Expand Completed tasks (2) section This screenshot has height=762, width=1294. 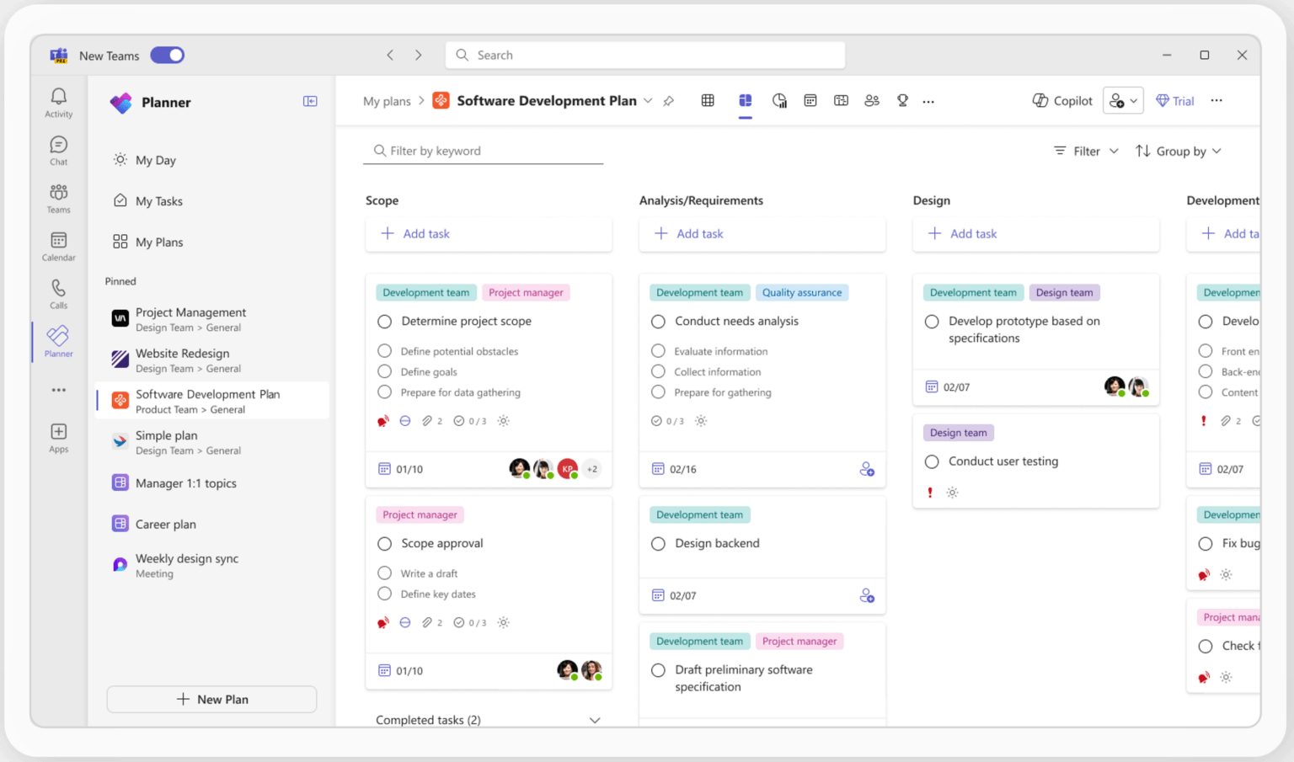(595, 720)
